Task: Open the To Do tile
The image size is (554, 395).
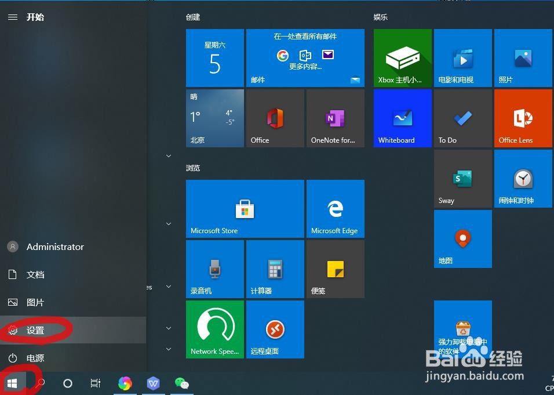Action: point(463,118)
